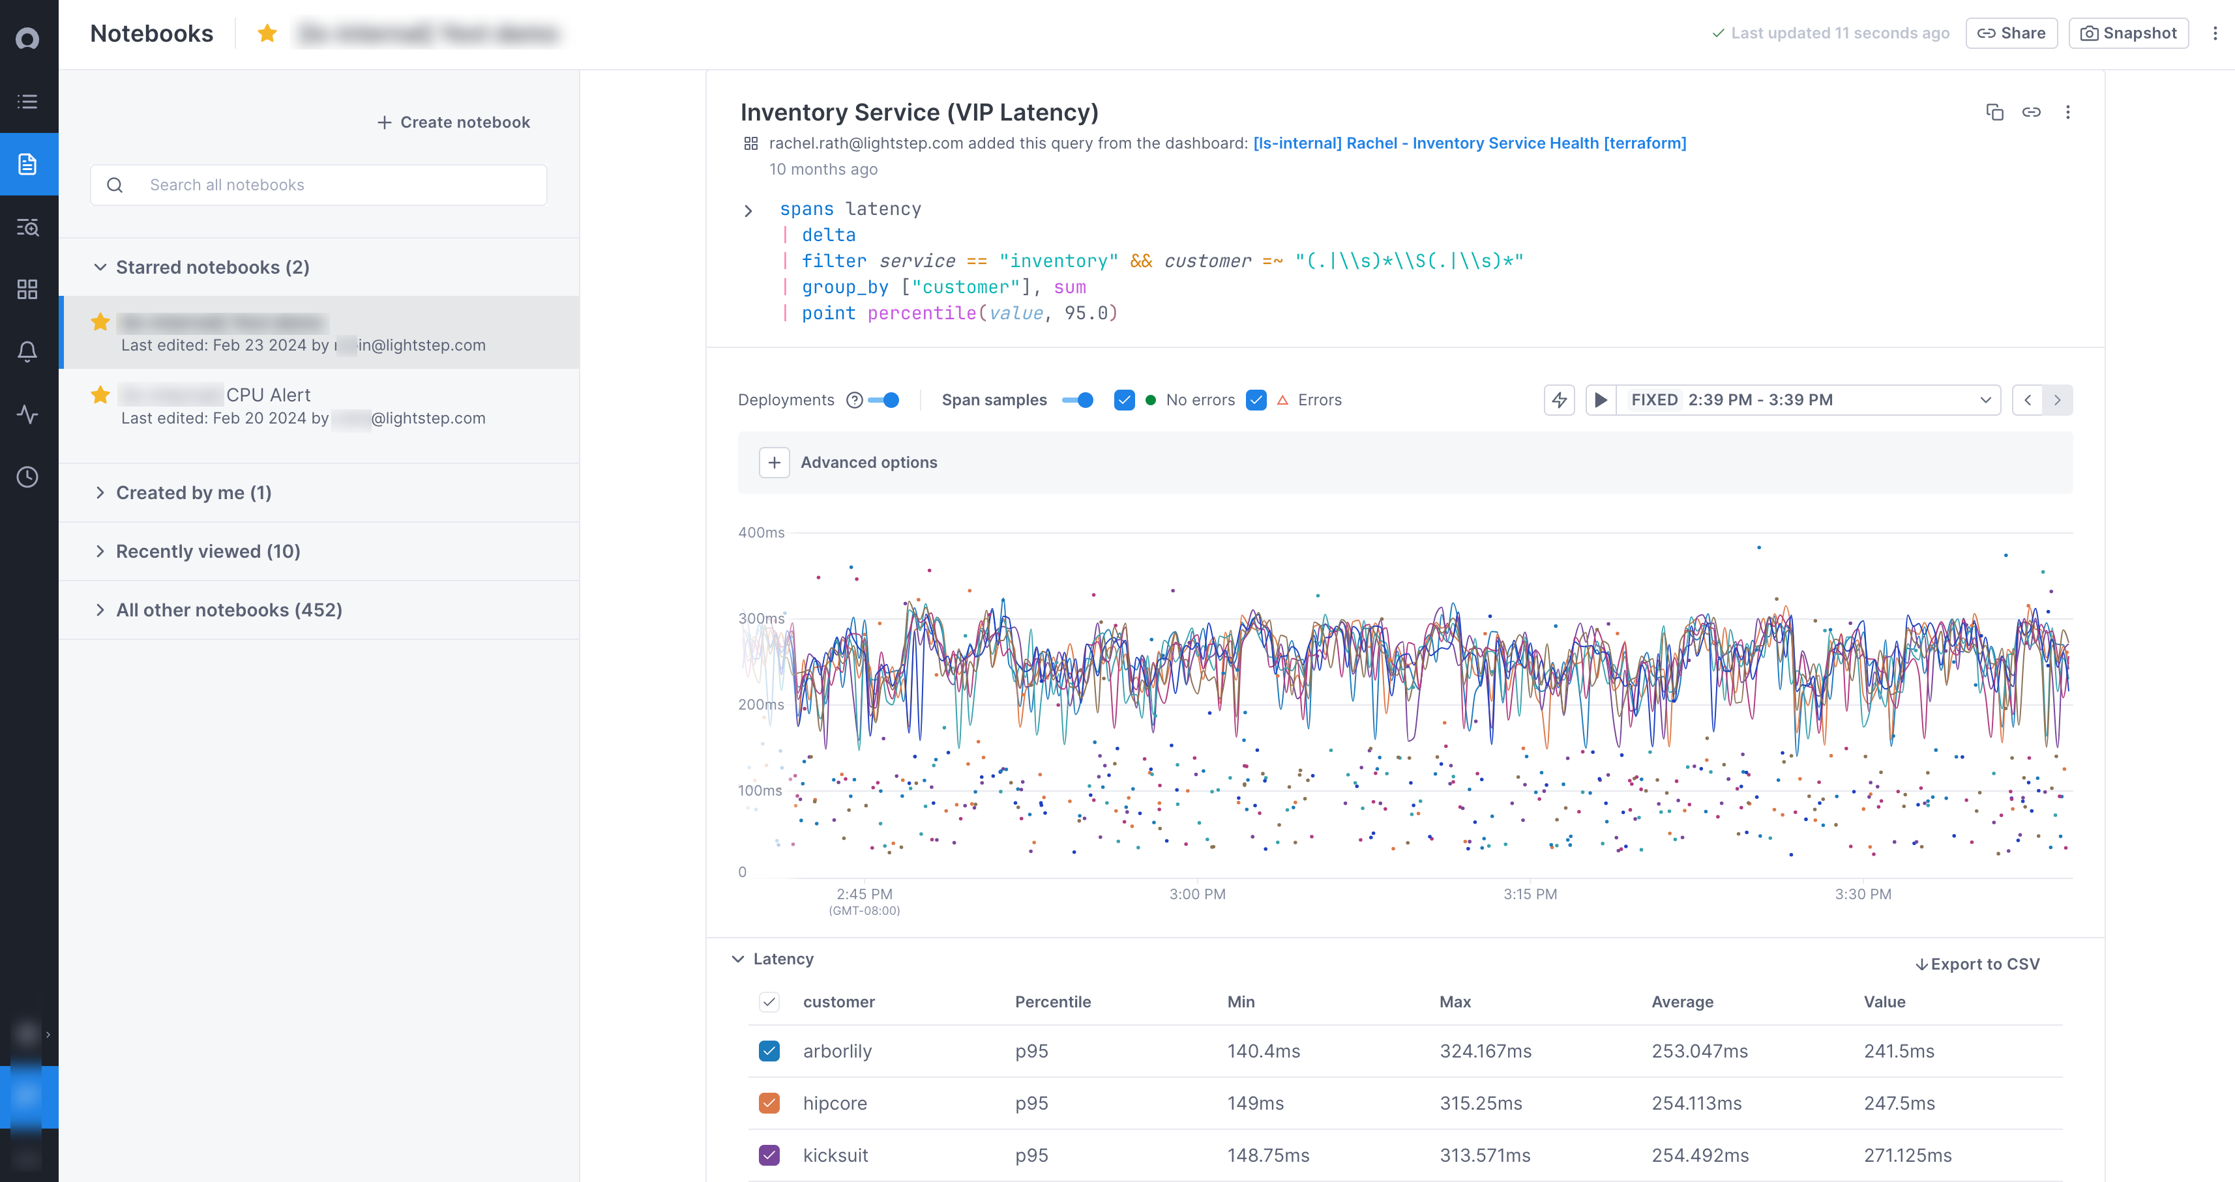The image size is (2235, 1182).
Task: Open the Dashboards grid icon in sidebar
Action: point(28,289)
